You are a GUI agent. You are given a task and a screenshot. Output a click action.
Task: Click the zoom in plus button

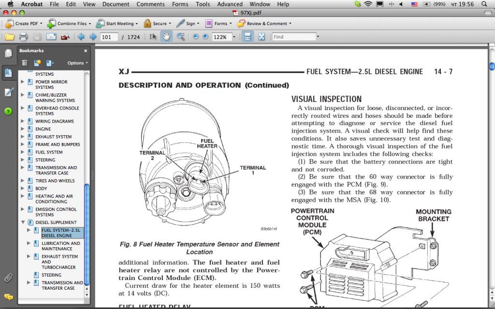coord(205,37)
